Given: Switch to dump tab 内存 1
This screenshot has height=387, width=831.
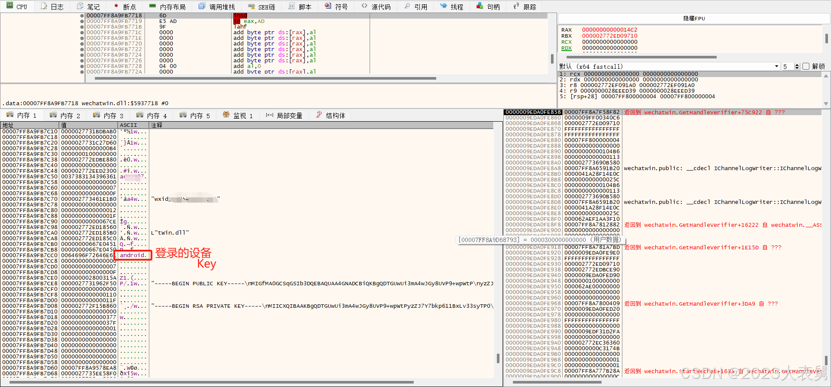Looking at the screenshot, I should click(22, 115).
